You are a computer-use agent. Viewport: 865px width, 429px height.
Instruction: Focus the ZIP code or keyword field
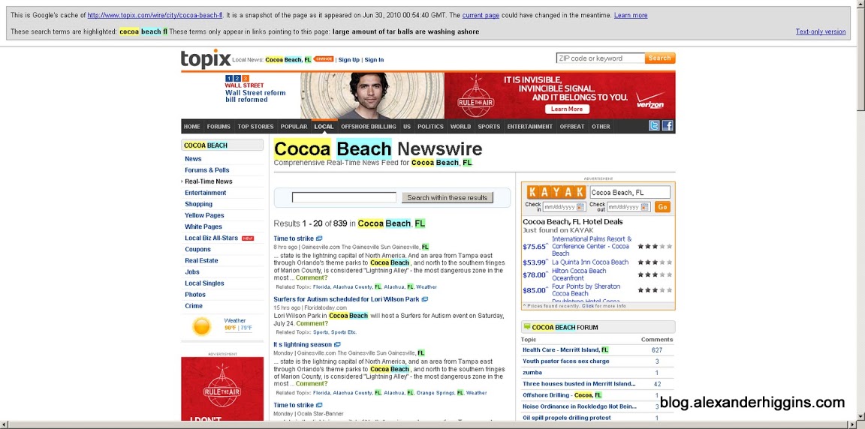(600, 58)
